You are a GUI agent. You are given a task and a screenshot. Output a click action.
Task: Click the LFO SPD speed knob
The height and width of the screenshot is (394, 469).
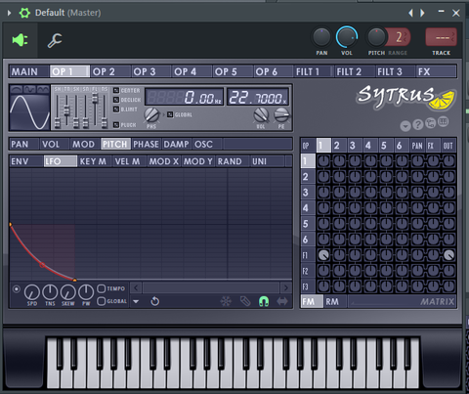point(32,292)
